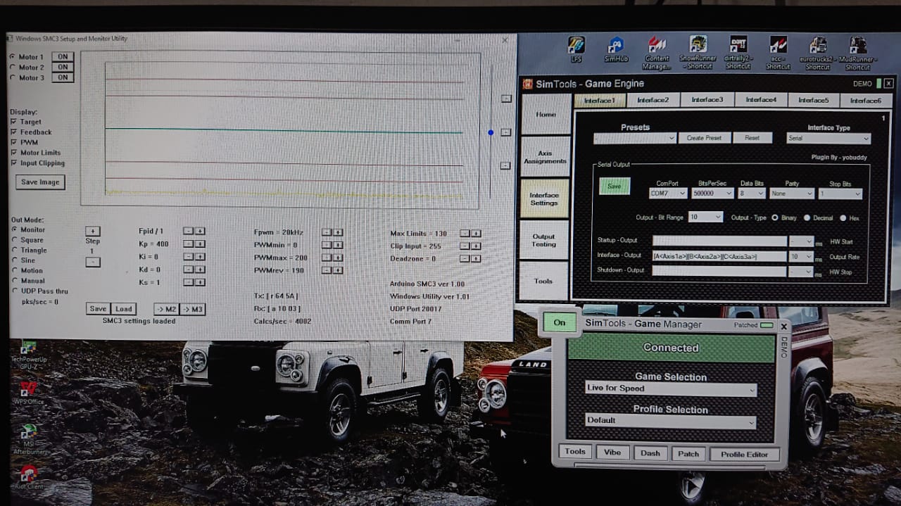The height and width of the screenshot is (506, 901).
Task: Open the TechPowerUp GPU-Z desktop icon
Action: click(x=28, y=354)
